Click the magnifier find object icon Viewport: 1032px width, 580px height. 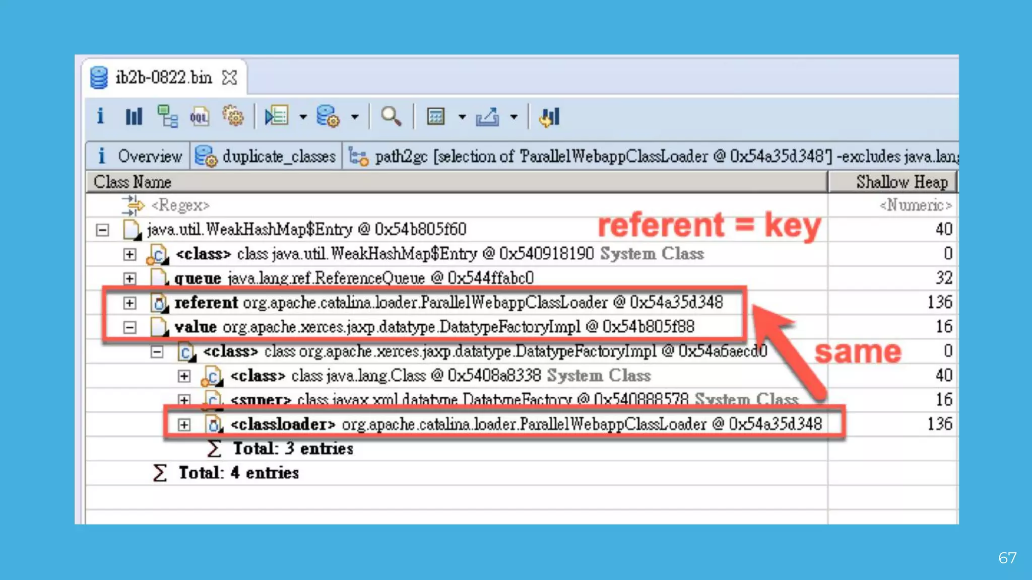pos(391,116)
